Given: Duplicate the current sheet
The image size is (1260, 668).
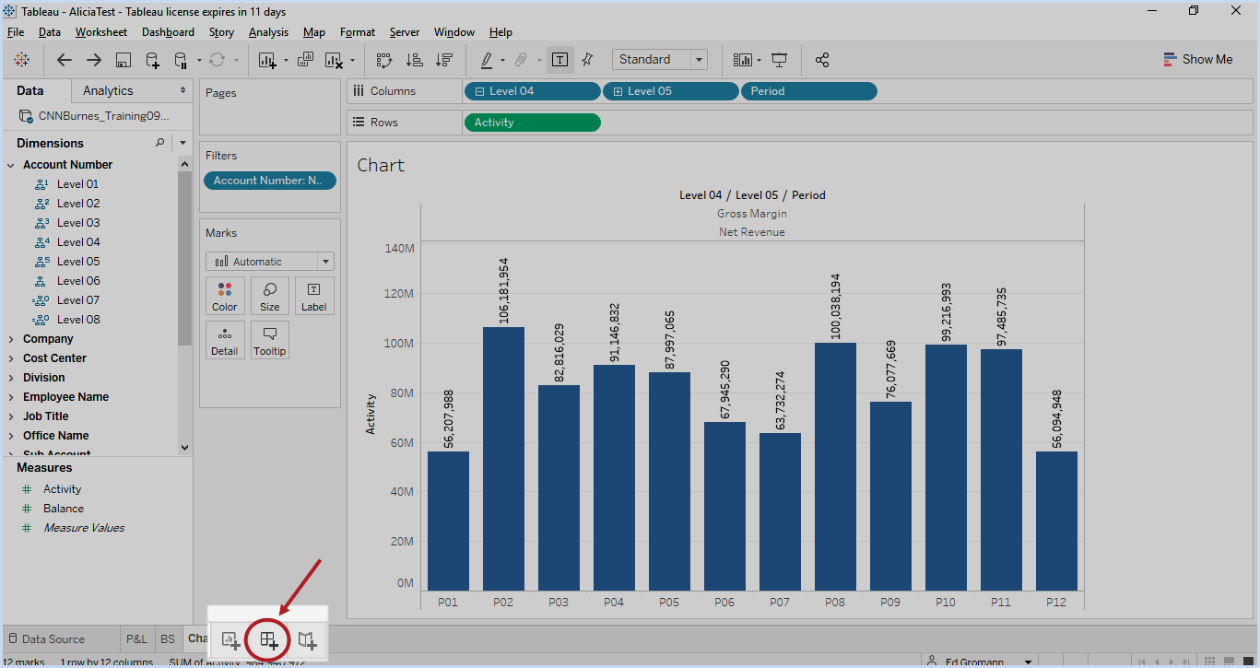Looking at the screenshot, I should [x=306, y=60].
